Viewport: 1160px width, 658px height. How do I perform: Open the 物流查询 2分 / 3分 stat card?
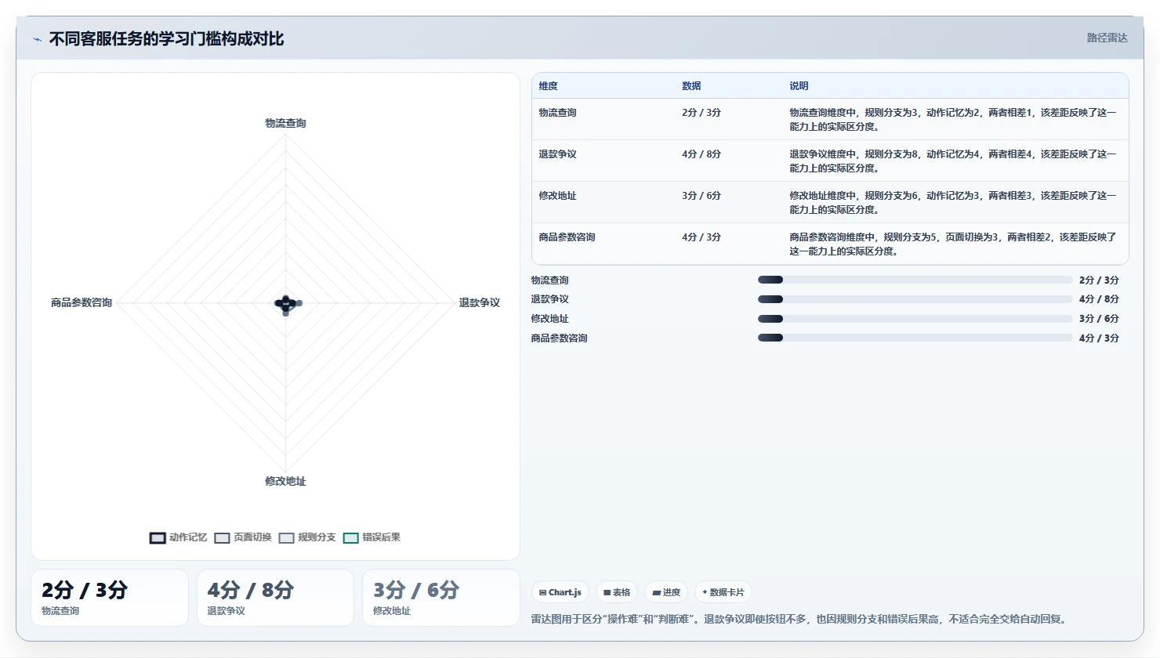coord(110,598)
